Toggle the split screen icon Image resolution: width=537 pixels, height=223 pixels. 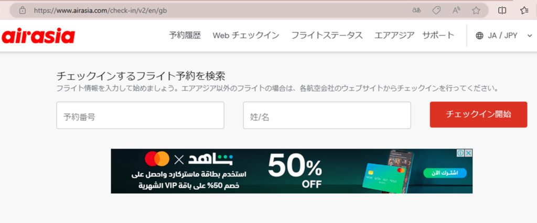pyautogui.click(x=502, y=10)
